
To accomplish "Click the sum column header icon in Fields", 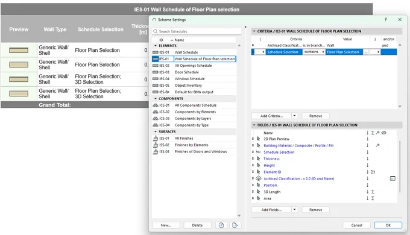I will [x=373, y=133].
